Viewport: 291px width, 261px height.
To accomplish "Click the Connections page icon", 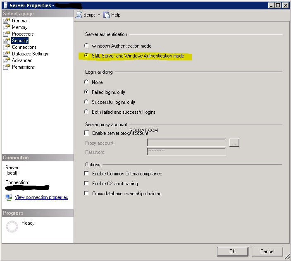I will pyautogui.click(x=7, y=47).
